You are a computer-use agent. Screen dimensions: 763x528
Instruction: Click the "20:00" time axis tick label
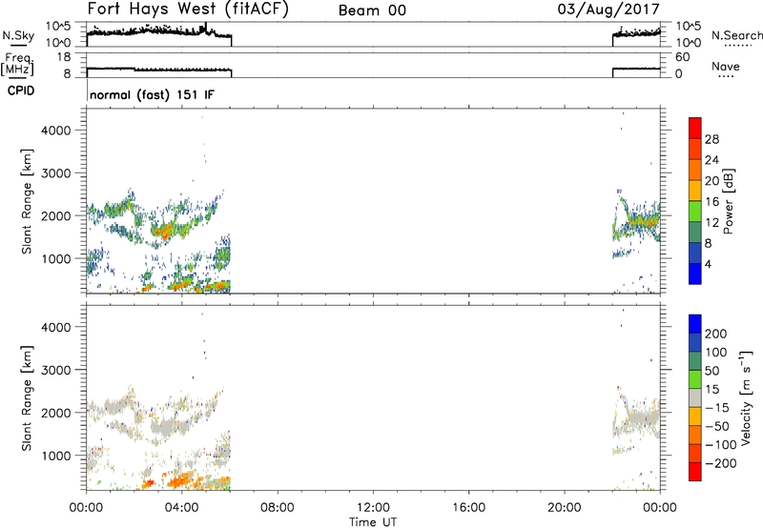pyautogui.click(x=564, y=508)
